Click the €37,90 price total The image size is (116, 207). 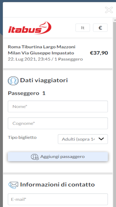click(x=99, y=53)
